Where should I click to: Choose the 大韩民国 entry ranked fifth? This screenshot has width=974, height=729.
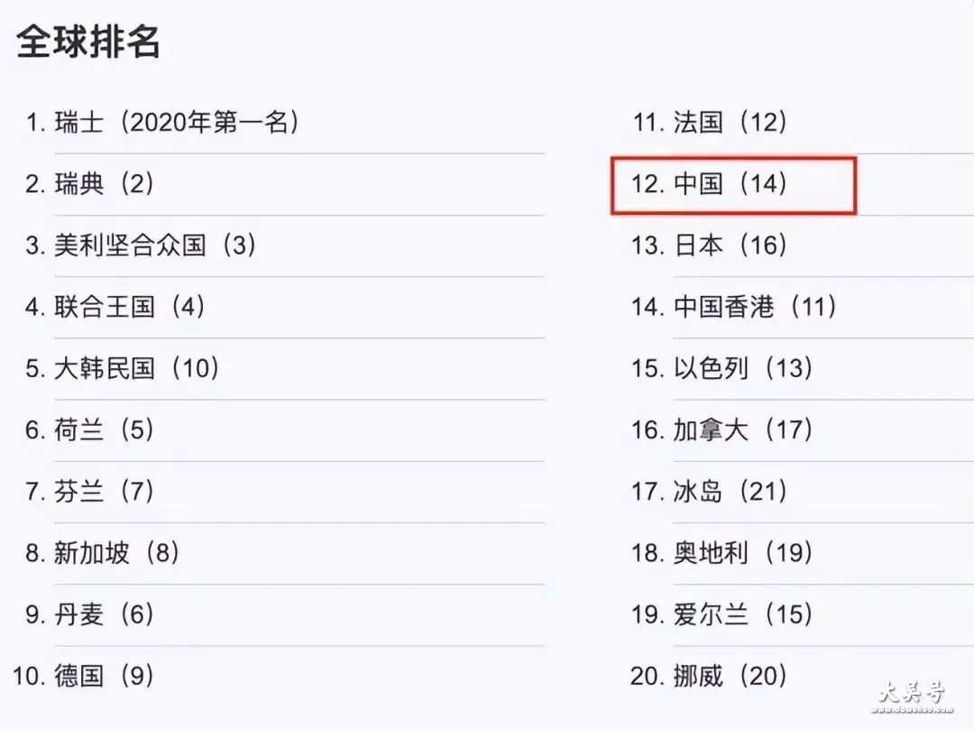[123, 368]
